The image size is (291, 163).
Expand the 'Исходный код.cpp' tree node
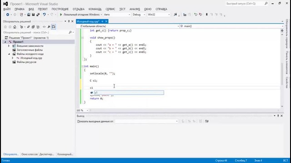pos(13,58)
